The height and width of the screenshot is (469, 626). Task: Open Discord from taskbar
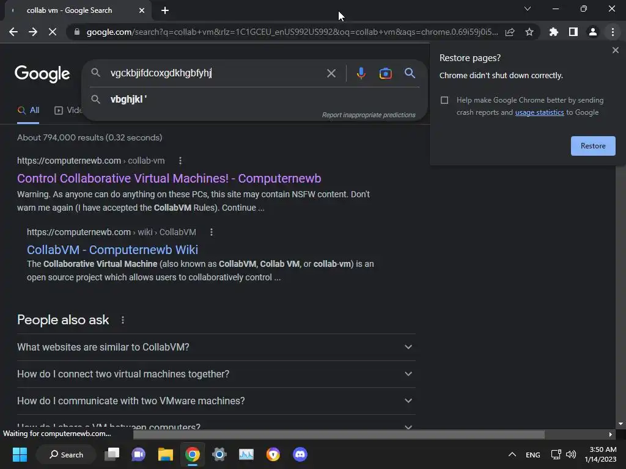(x=300, y=454)
